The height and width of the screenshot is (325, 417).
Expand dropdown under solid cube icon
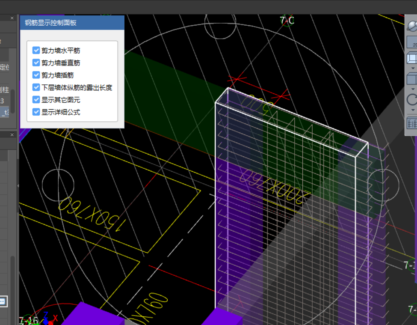coord(413,89)
